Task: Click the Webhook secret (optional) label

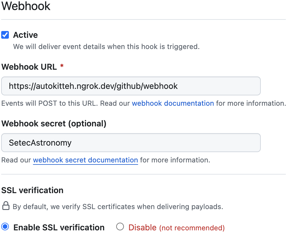Action: coord(54,123)
